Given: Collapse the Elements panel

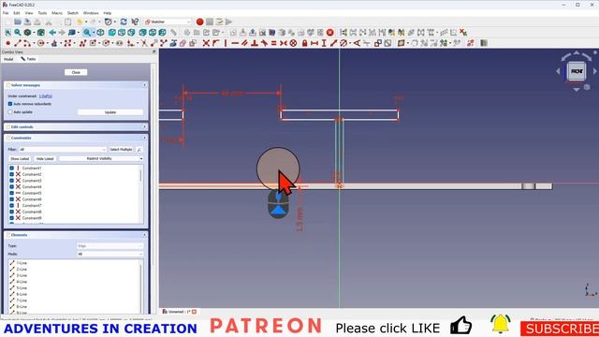Looking at the screenshot, I should click(x=144, y=235).
